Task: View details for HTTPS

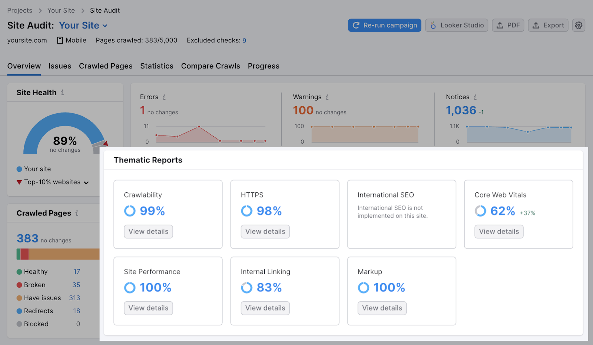Action: (265, 231)
